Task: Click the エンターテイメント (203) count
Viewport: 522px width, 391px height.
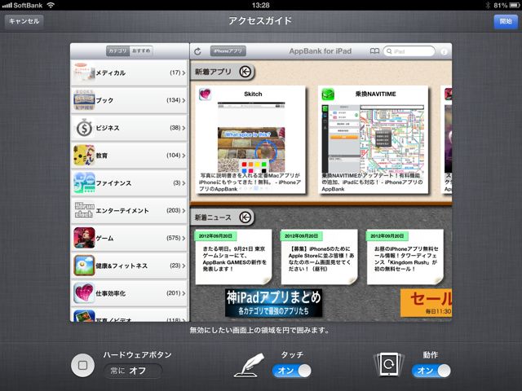Action: (x=174, y=210)
